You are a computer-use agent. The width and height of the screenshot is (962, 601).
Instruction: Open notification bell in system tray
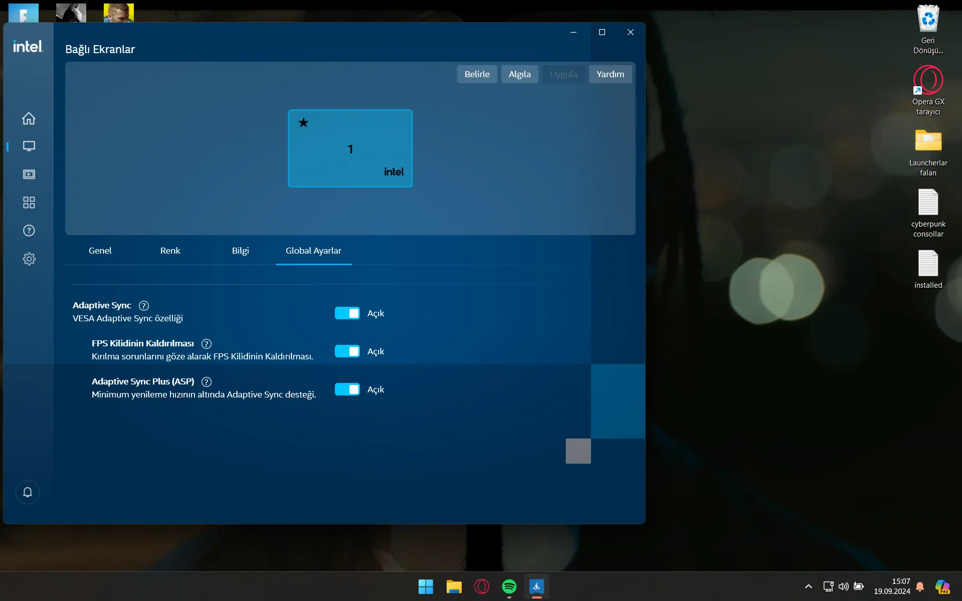[x=920, y=586]
